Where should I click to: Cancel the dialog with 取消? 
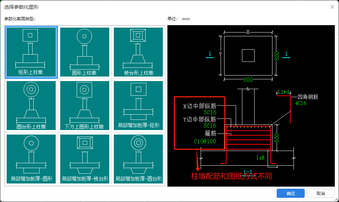[321, 193]
